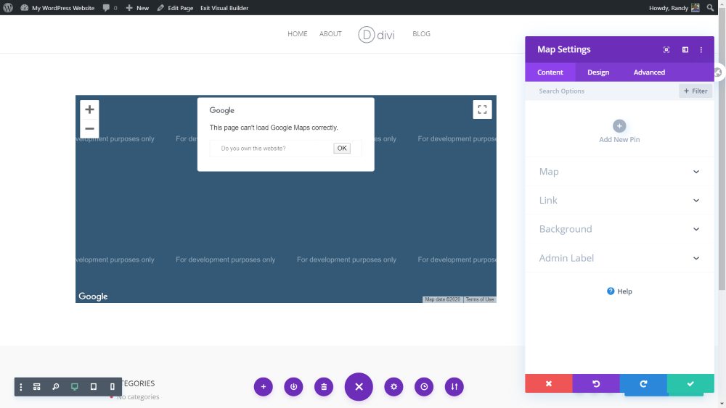This screenshot has width=726, height=408.
Task: Switch to the Content tab
Action: (x=550, y=72)
